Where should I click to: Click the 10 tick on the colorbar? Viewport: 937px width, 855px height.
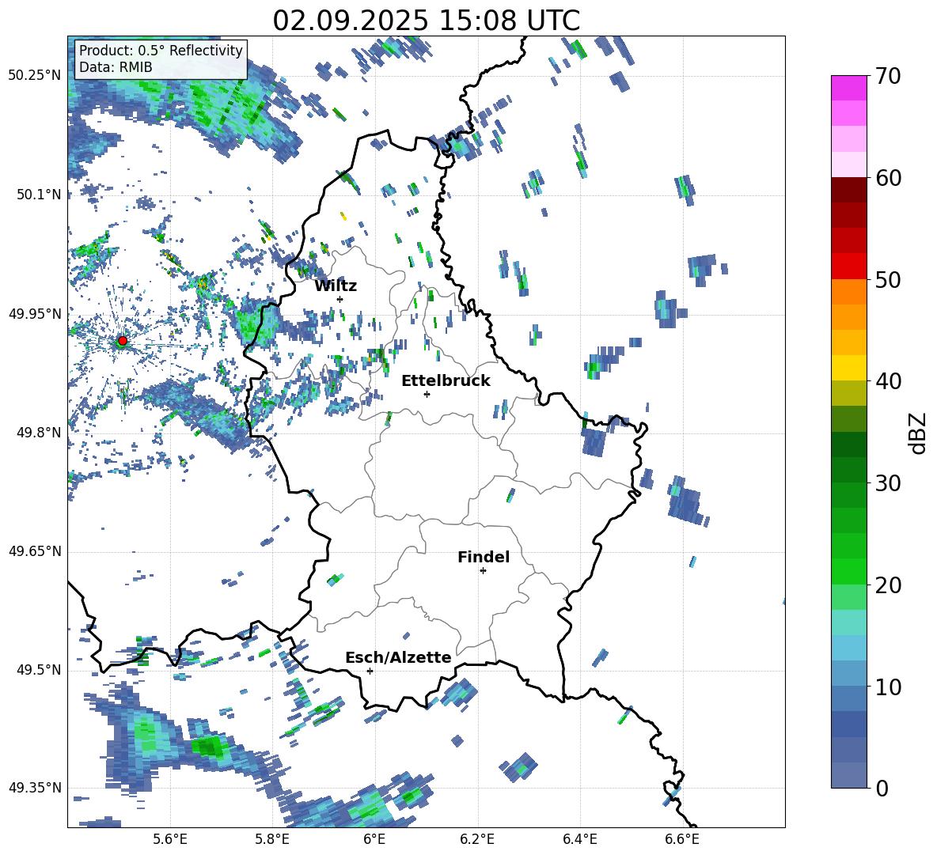pyautogui.click(x=888, y=687)
